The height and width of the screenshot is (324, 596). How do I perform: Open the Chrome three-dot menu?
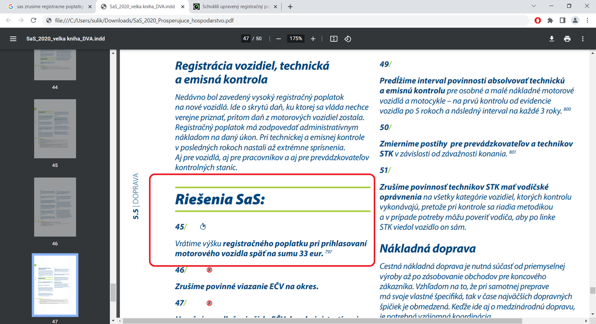587,21
